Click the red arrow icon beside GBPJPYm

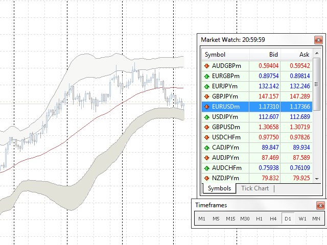[x=206, y=96]
